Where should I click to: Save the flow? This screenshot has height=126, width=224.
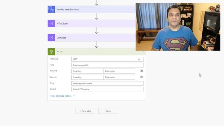tap(108, 111)
